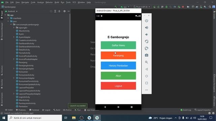The height and width of the screenshot is (121, 216).
Task: Collapse the app module node
Action: 5,15
